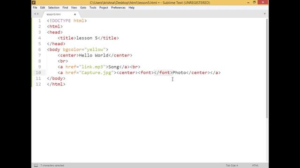The image size is (300, 168).
Task: Minimize the Sublime Text window
Action: 248,2
